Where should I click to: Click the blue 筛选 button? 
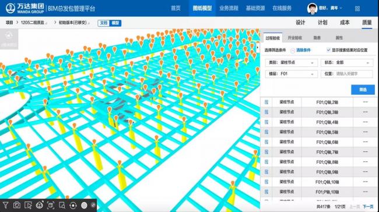tap(363, 90)
